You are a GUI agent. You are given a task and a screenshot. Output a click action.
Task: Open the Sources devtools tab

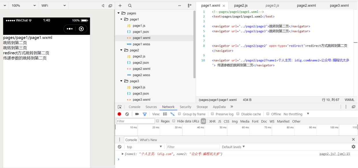click(x=151, y=107)
